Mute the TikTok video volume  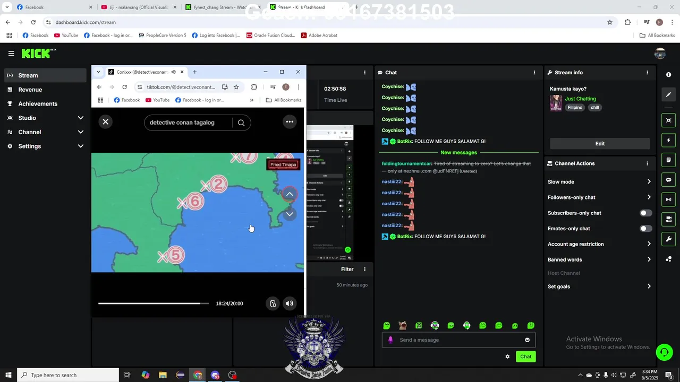289,303
